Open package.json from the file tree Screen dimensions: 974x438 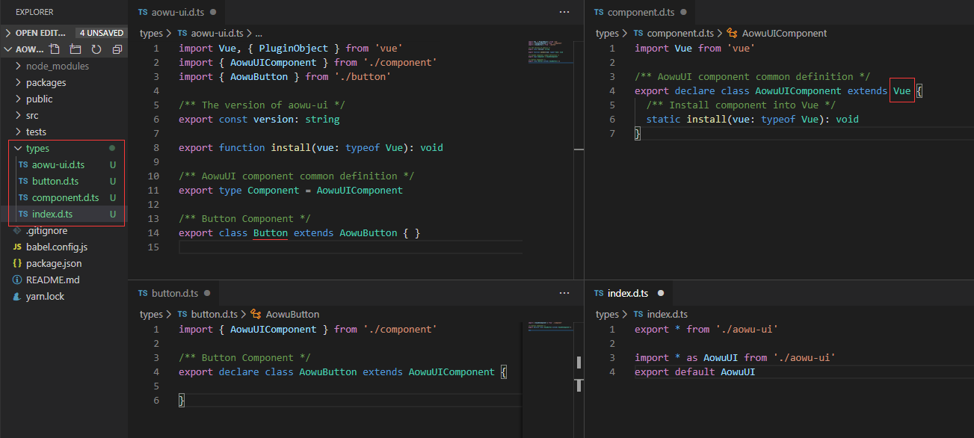54,263
